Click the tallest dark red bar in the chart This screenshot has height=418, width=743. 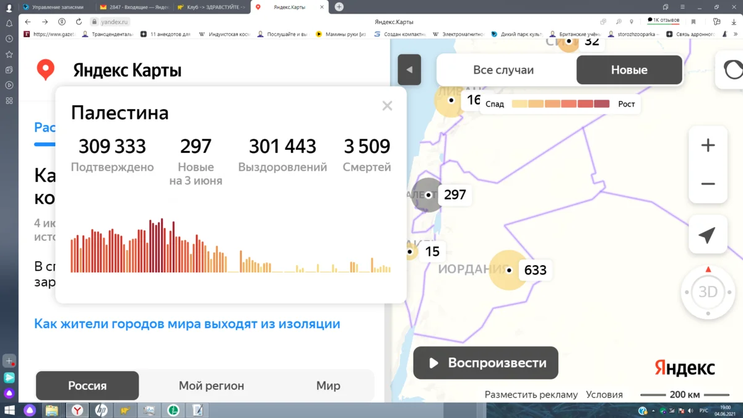[x=162, y=245]
